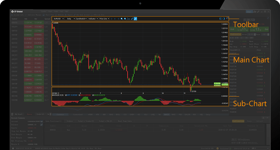The height and width of the screenshot is (150, 280).
Task: Switch to the Orders tab
Action: click(70, 121)
